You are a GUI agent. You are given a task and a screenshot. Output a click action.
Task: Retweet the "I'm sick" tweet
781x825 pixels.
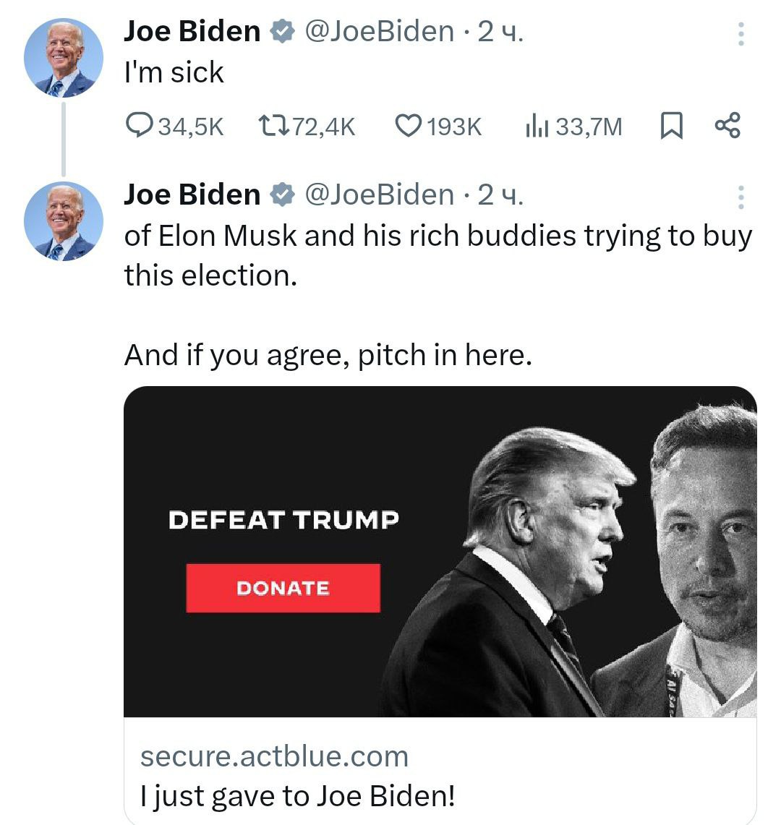point(274,127)
